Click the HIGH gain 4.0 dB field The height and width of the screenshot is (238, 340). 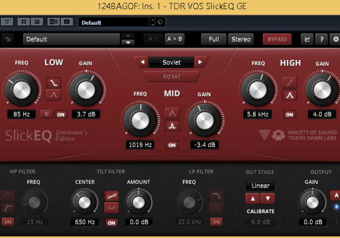tap(322, 114)
